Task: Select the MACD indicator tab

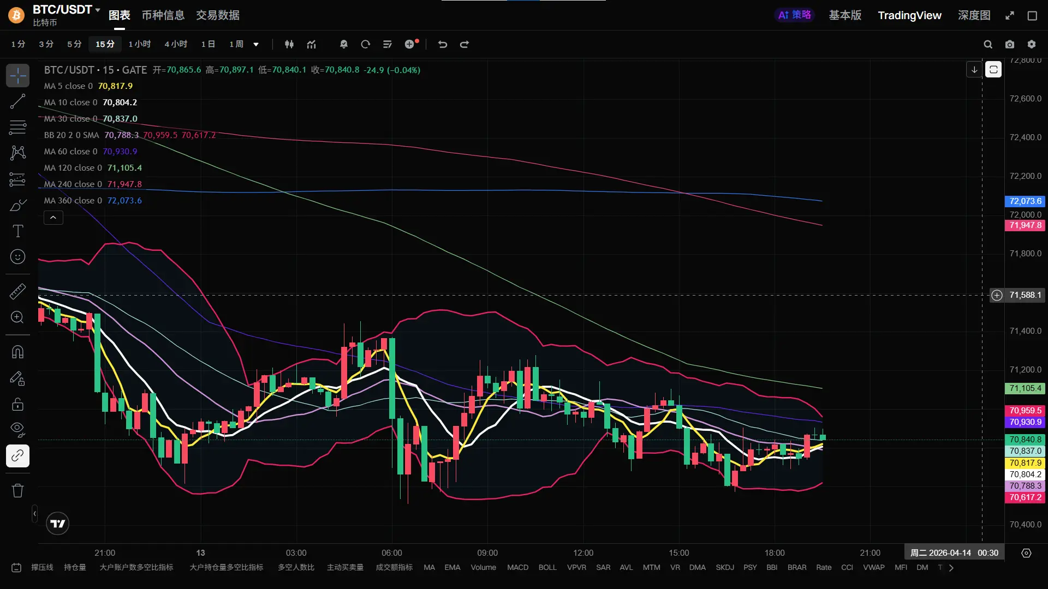Action: pyautogui.click(x=517, y=568)
